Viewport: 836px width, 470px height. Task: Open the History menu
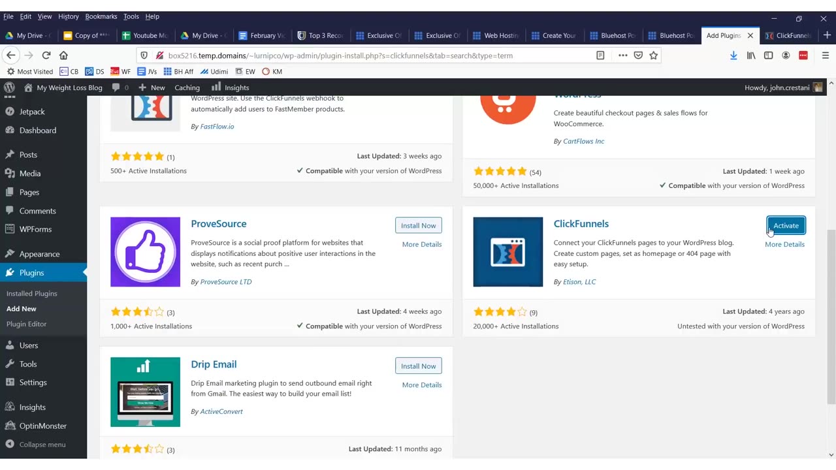click(x=68, y=16)
